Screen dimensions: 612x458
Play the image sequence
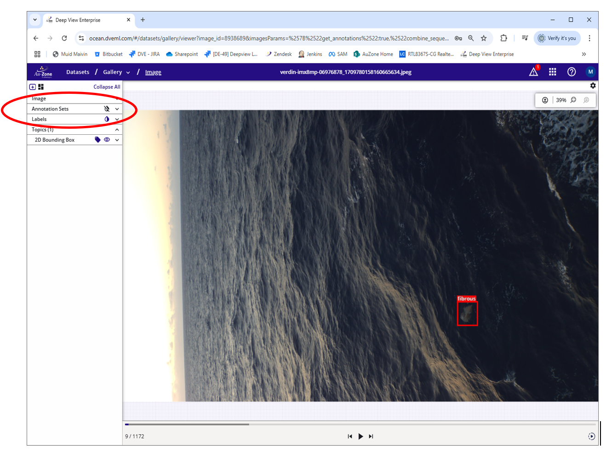tap(360, 436)
